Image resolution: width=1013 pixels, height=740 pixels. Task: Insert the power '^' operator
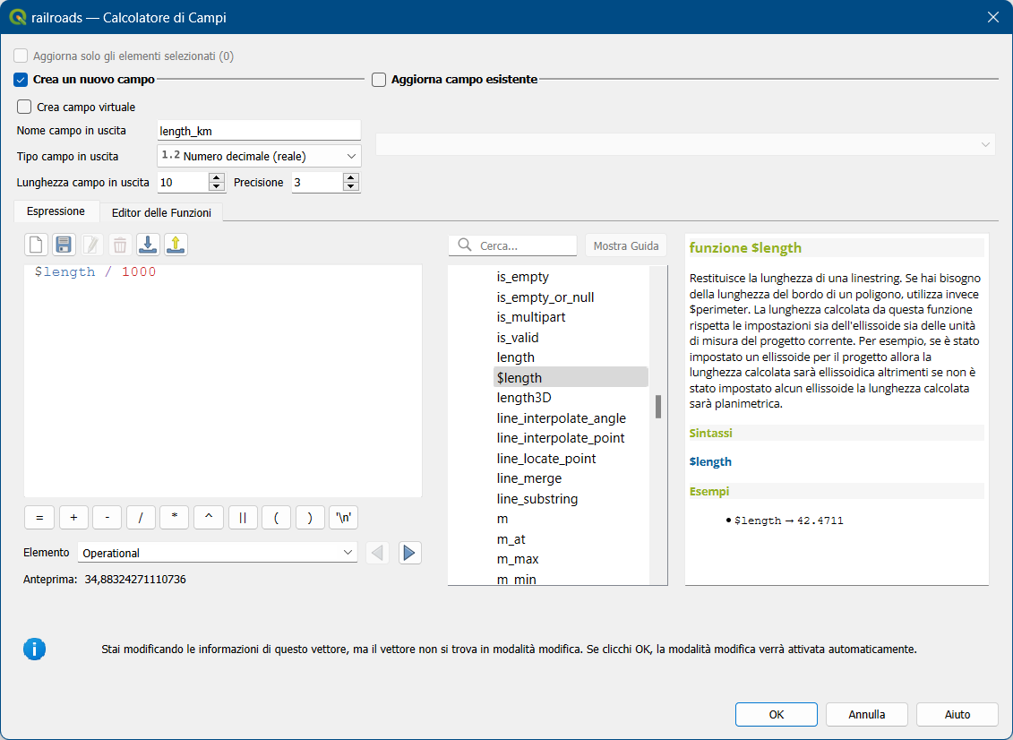209,518
